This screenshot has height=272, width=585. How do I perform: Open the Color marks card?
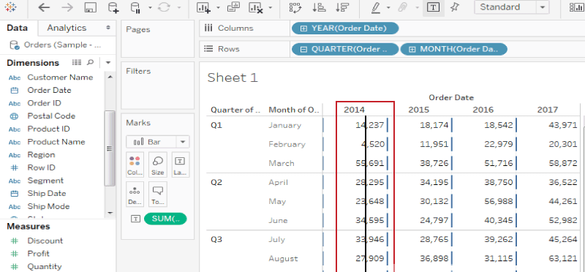[x=135, y=165]
